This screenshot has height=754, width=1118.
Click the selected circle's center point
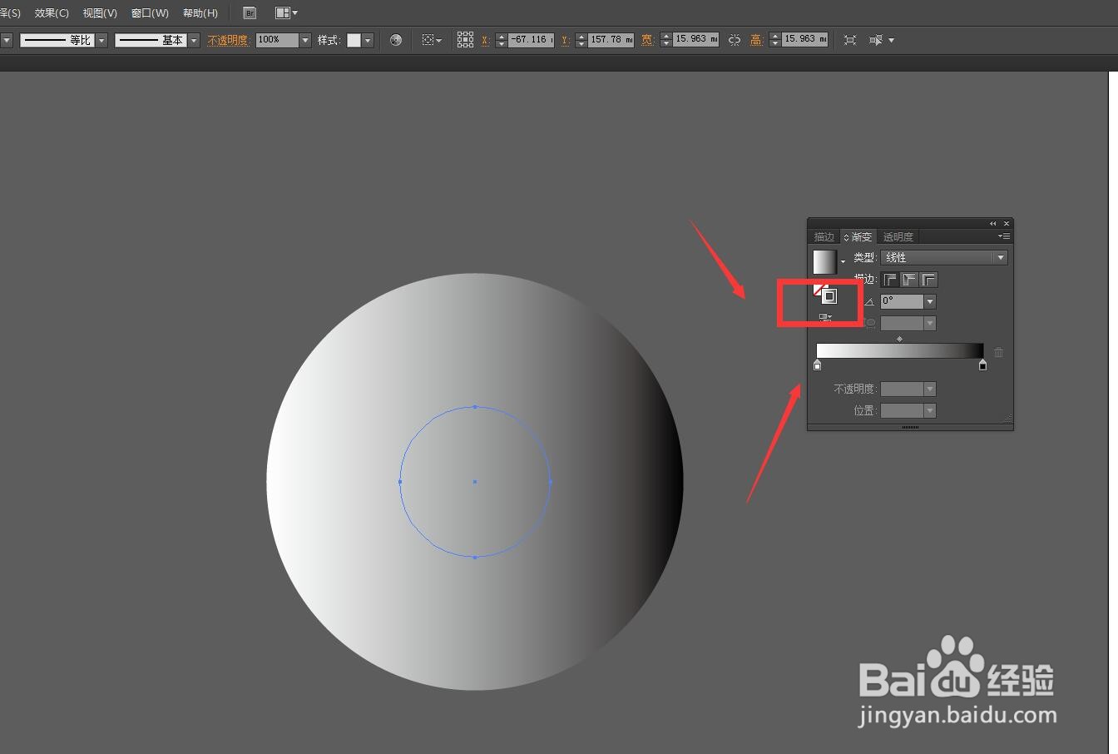pos(475,482)
